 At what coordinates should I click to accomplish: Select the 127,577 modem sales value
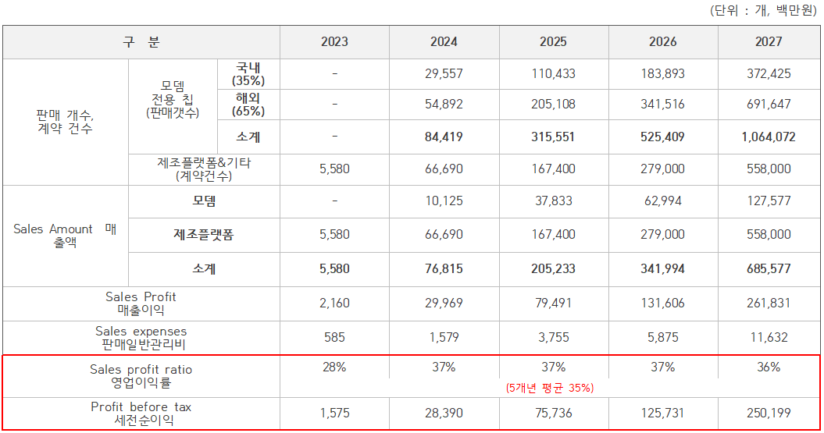(x=769, y=201)
